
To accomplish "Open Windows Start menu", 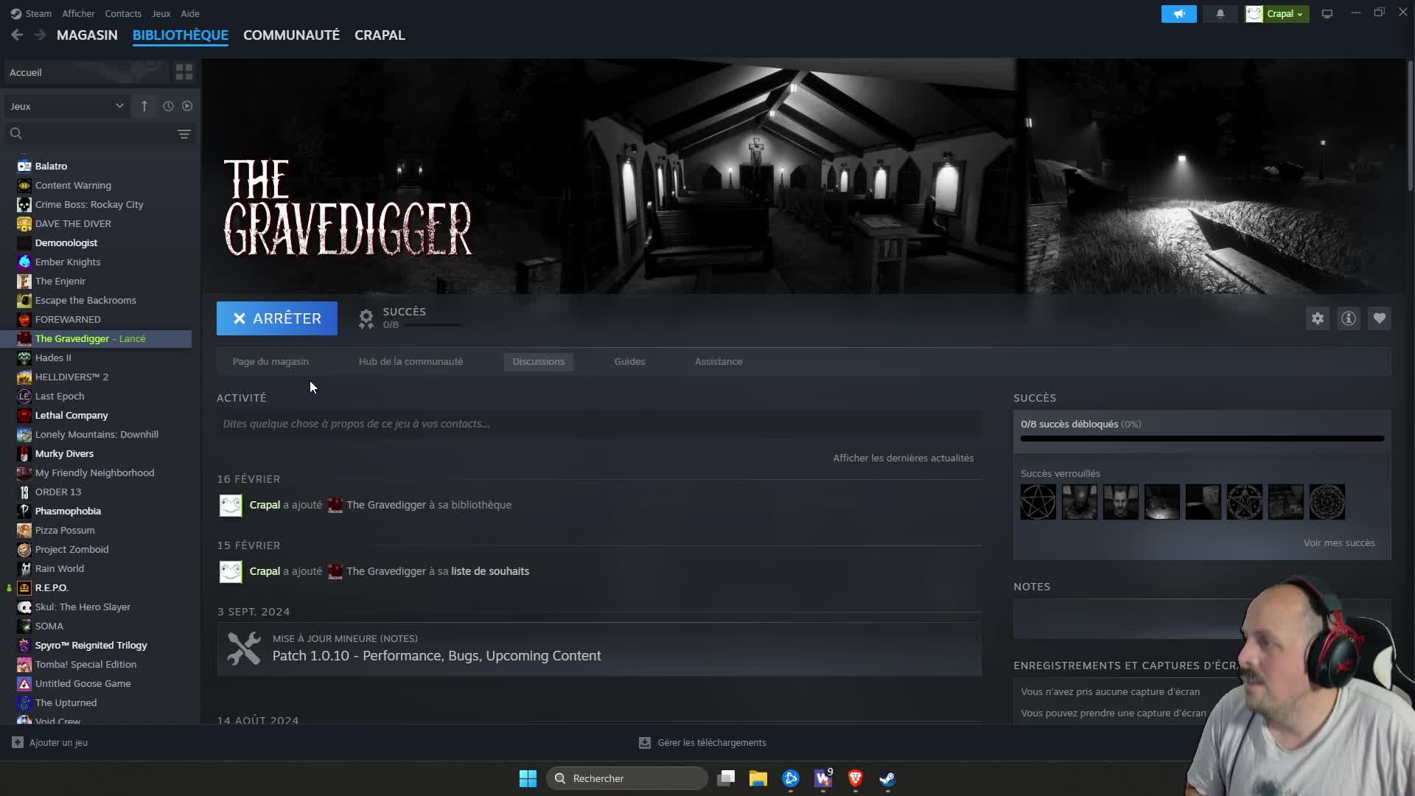I will [x=528, y=778].
